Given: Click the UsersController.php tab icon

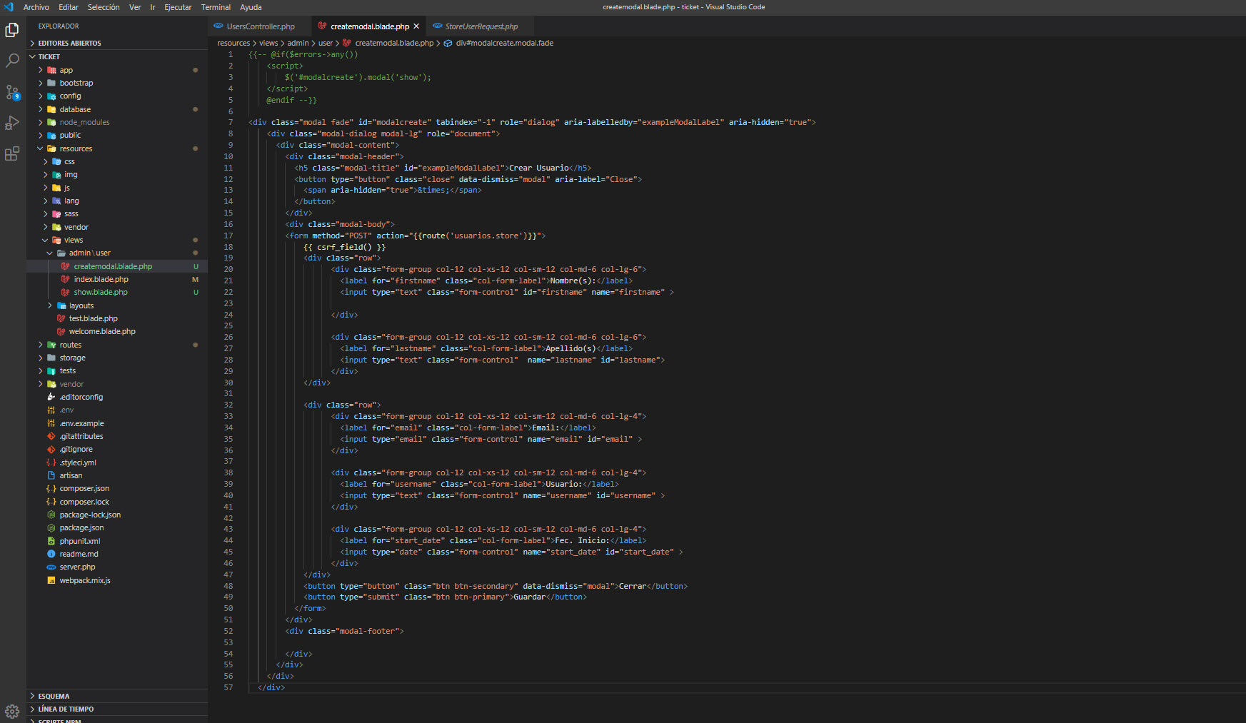Looking at the screenshot, I should (x=218, y=26).
